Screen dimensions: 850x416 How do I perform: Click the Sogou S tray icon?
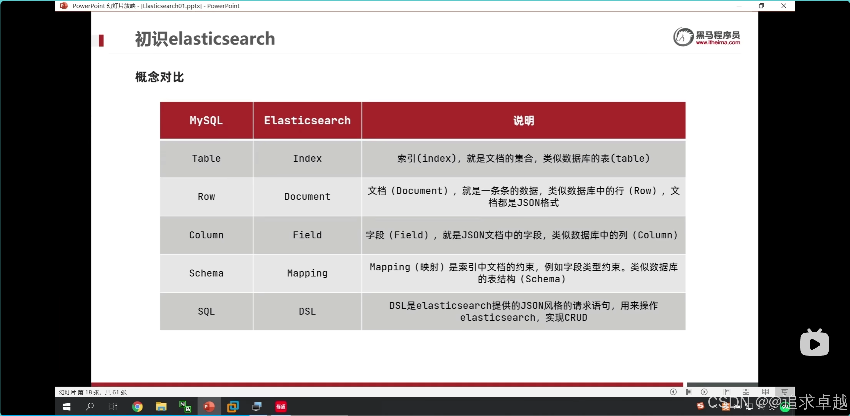tap(700, 406)
